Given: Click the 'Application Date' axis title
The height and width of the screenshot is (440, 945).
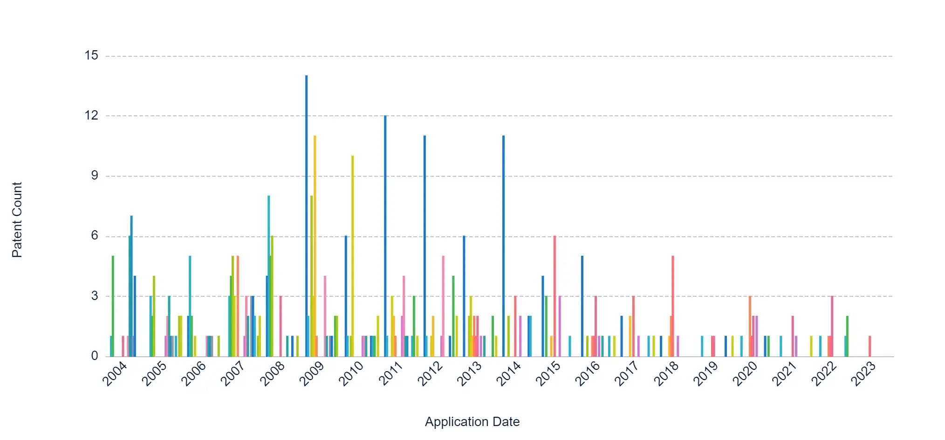Looking at the screenshot, I should [472, 422].
